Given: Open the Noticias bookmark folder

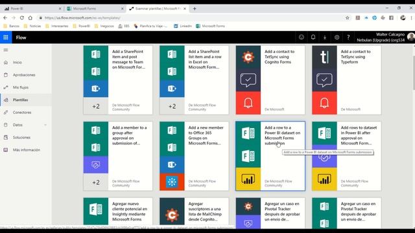Looking at the screenshot, I should [32, 26].
